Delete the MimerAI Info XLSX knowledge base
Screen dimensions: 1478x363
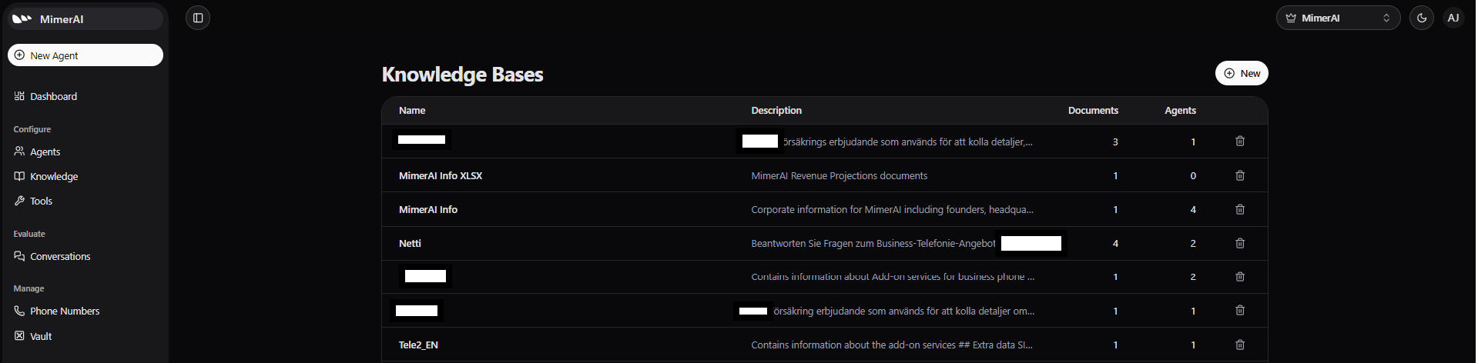coord(1239,175)
